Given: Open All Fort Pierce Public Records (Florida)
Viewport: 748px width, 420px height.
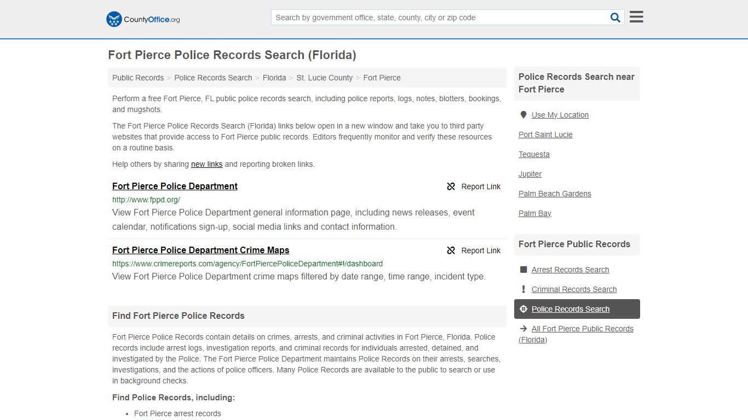Looking at the screenshot, I should pyautogui.click(x=576, y=334).
